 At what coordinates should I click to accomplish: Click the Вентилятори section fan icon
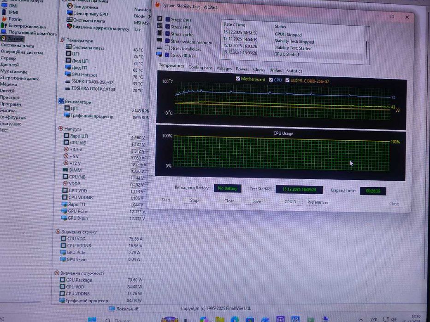point(61,101)
